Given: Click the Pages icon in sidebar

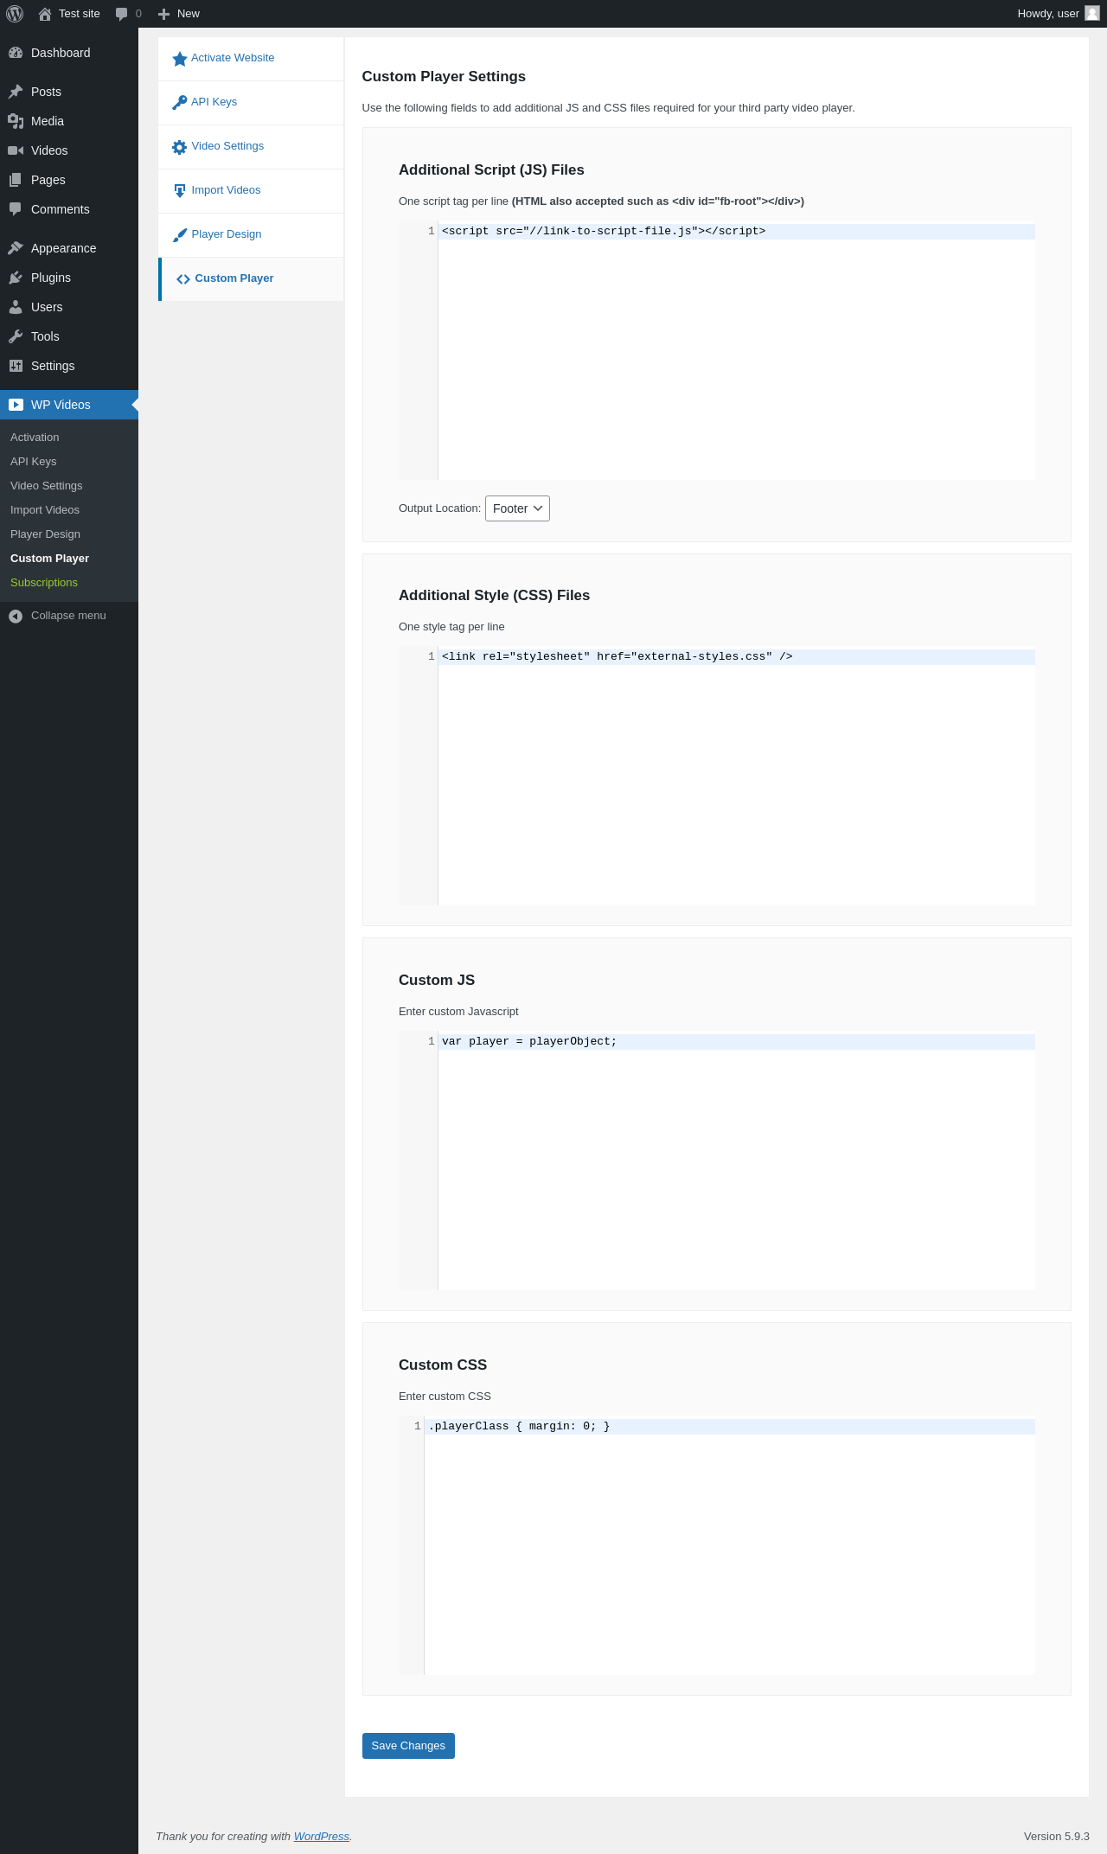Looking at the screenshot, I should pyautogui.click(x=16, y=180).
